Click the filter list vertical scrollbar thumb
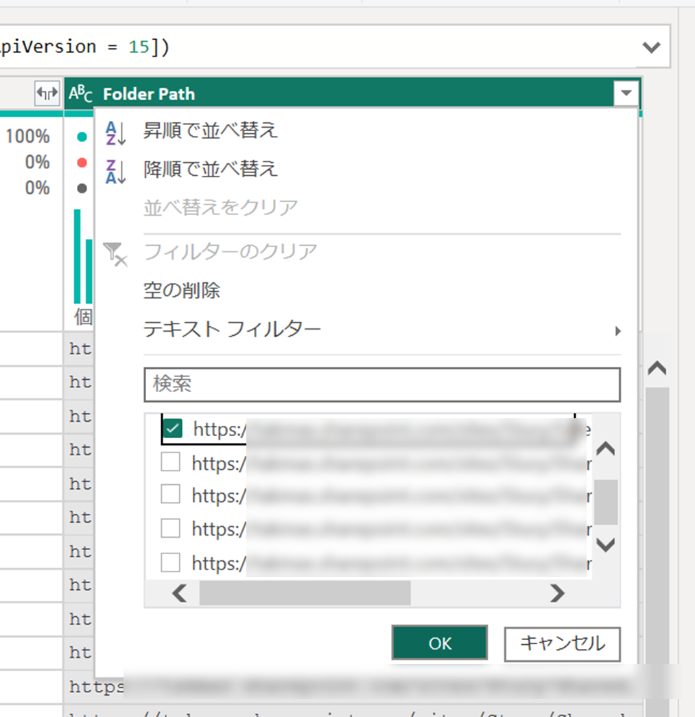Image resolution: width=695 pixels, height=717 pixels. [606, 502]
